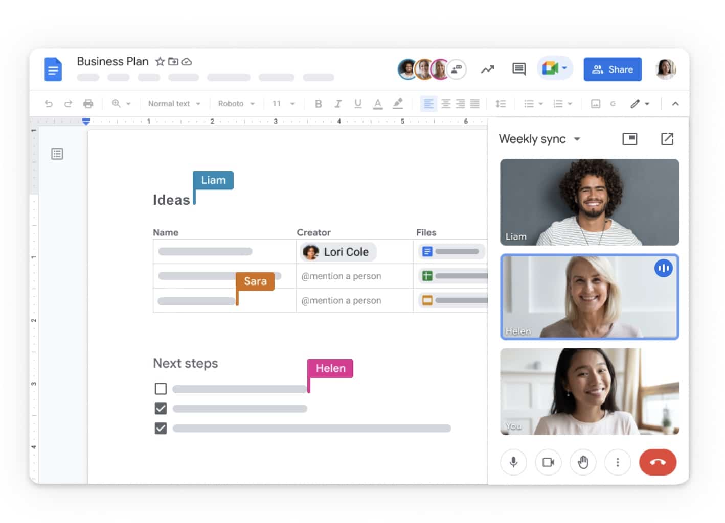Open the comment history icon

(518, 69)
